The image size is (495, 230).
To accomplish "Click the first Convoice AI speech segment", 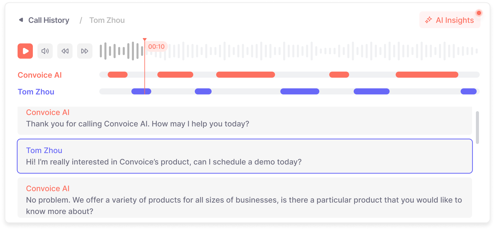I will point(118,75).
